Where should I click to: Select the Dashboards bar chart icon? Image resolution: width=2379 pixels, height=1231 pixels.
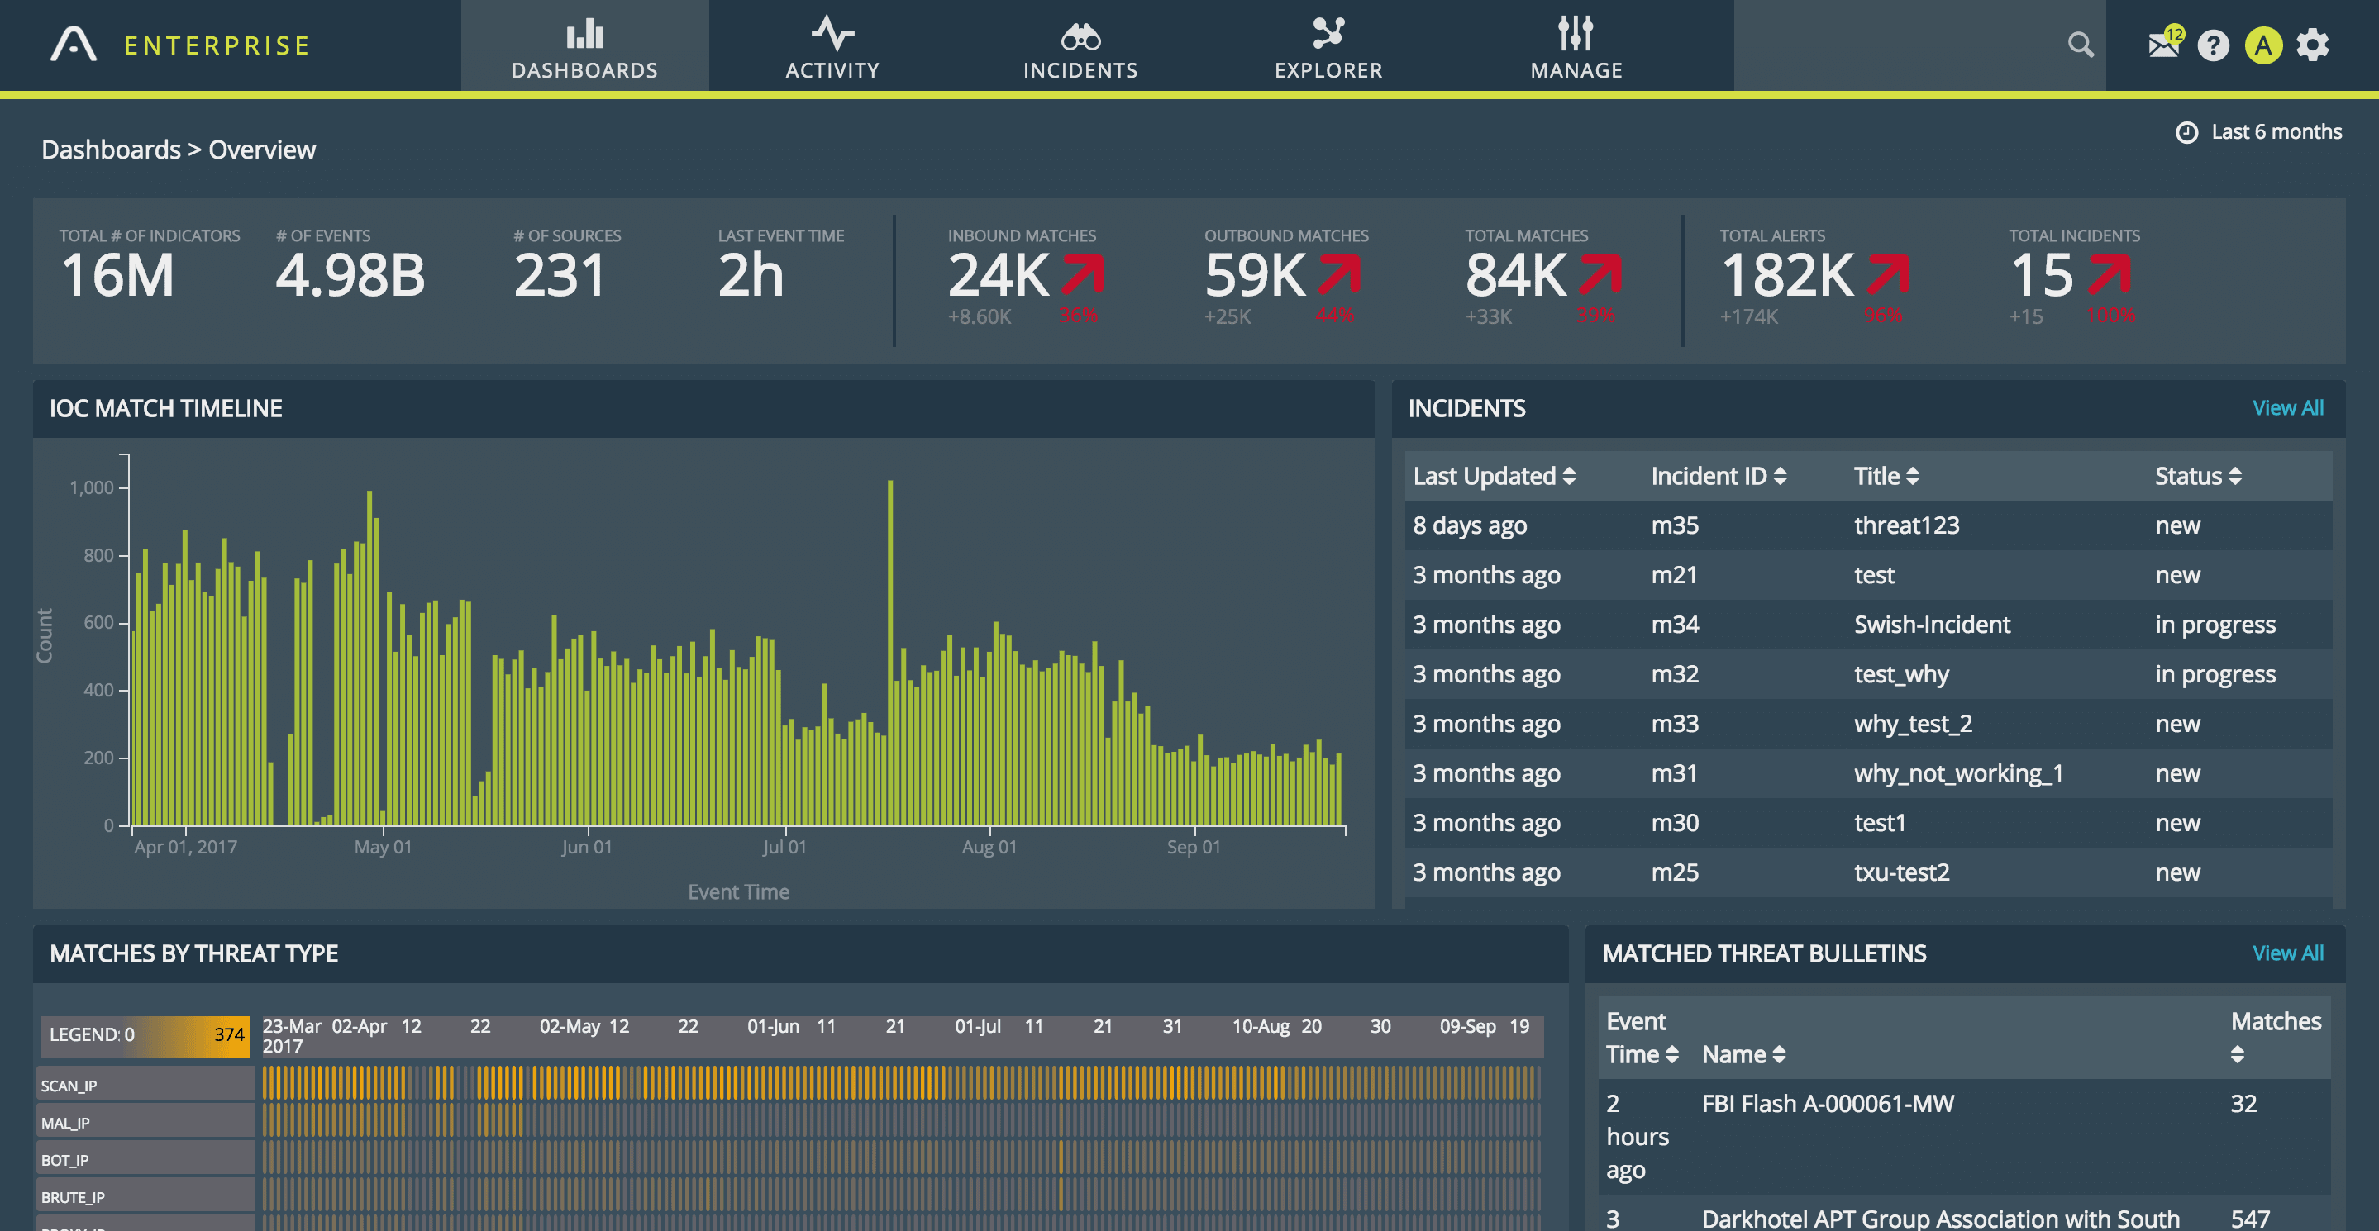(583, 35)
